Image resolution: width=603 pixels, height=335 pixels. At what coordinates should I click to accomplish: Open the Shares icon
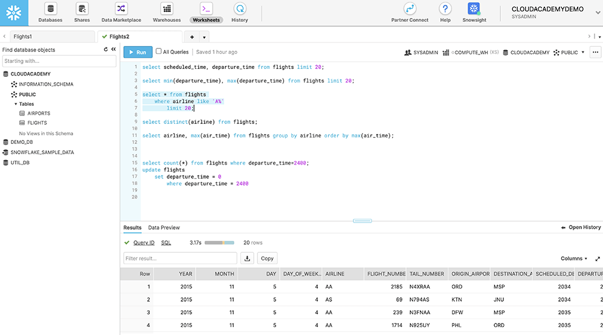coord(82,9)
